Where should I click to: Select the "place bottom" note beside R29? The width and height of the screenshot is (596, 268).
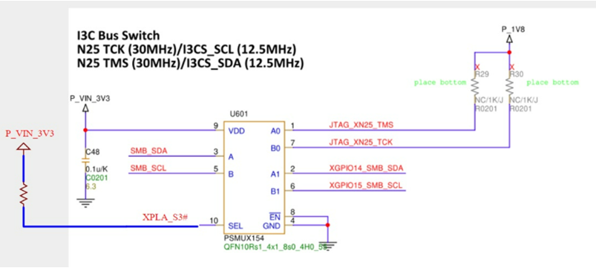(440, 82)
